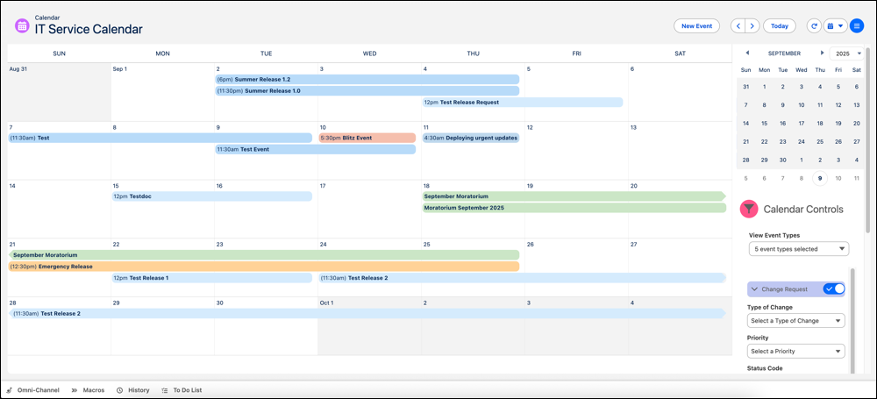Screen dimensions: 877x399
Task: Jump to Today
Action: pyautogui.click(x=779, y=25)
